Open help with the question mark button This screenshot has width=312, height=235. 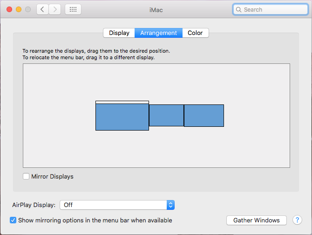click(x=297, y=220)
